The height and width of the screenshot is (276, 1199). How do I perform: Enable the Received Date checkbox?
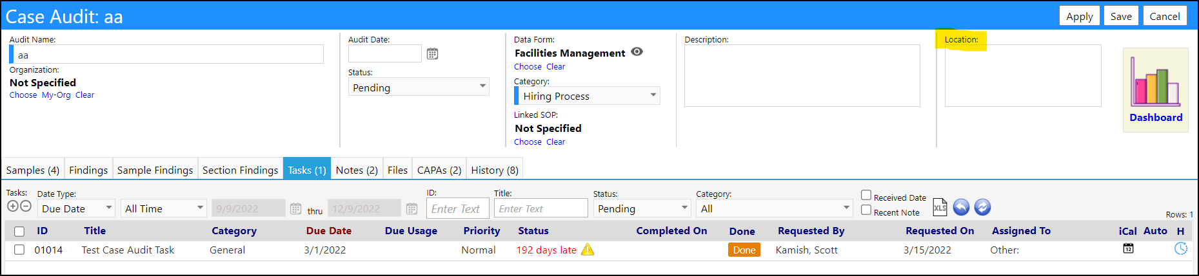(x=866, y=195)
